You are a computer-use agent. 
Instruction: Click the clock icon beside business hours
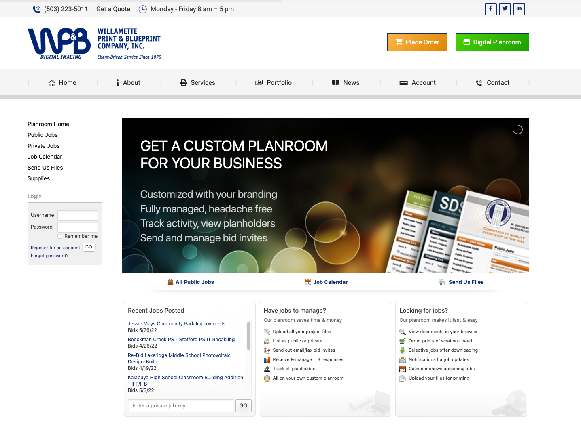(143, 9)
